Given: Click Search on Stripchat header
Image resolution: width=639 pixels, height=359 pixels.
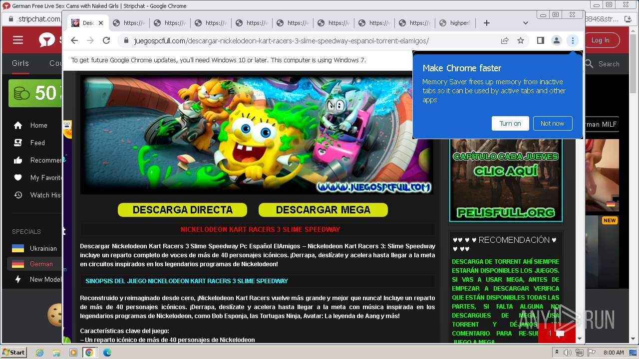Looking at the screenshot, I should click(x=602, y=64).
